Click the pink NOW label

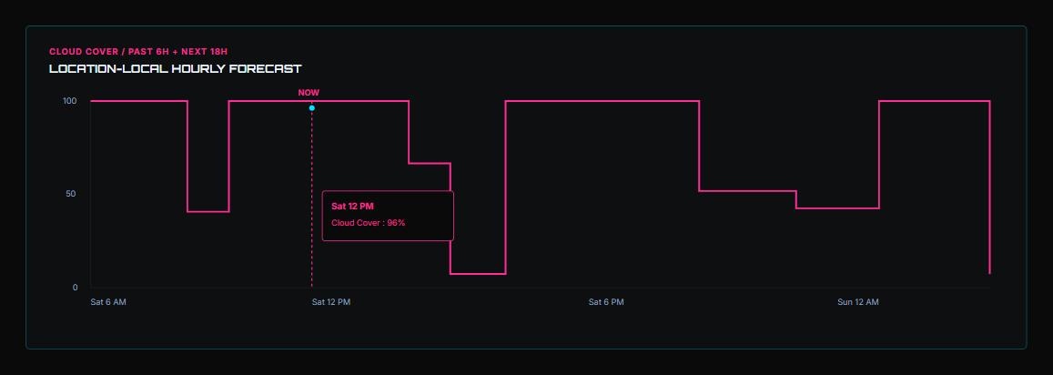(309, 93)
